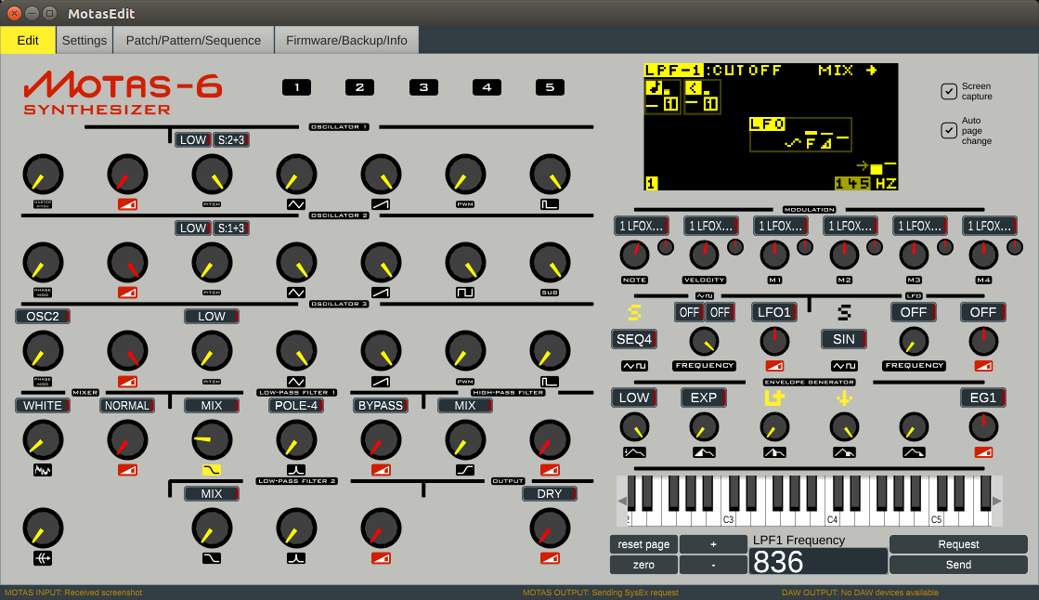Viewport: 1039px width, 600px height.
Task: Open the SEQ4 selector
Action: (x=634, y=339)
